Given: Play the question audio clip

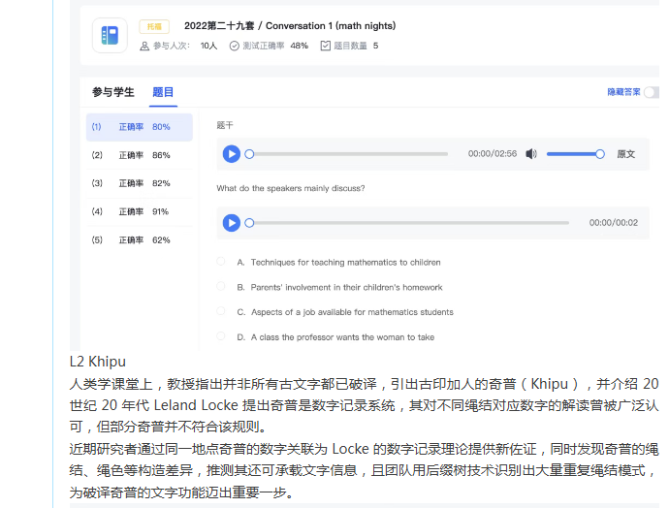Looking at the screenshot, I should coord(231,223).
